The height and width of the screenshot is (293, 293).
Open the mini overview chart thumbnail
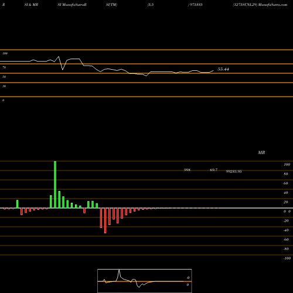[x=145, y=281]
